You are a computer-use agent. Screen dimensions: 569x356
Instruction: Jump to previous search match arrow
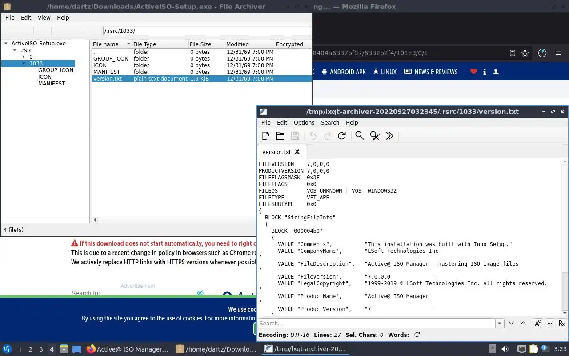(x=523, y=324)
